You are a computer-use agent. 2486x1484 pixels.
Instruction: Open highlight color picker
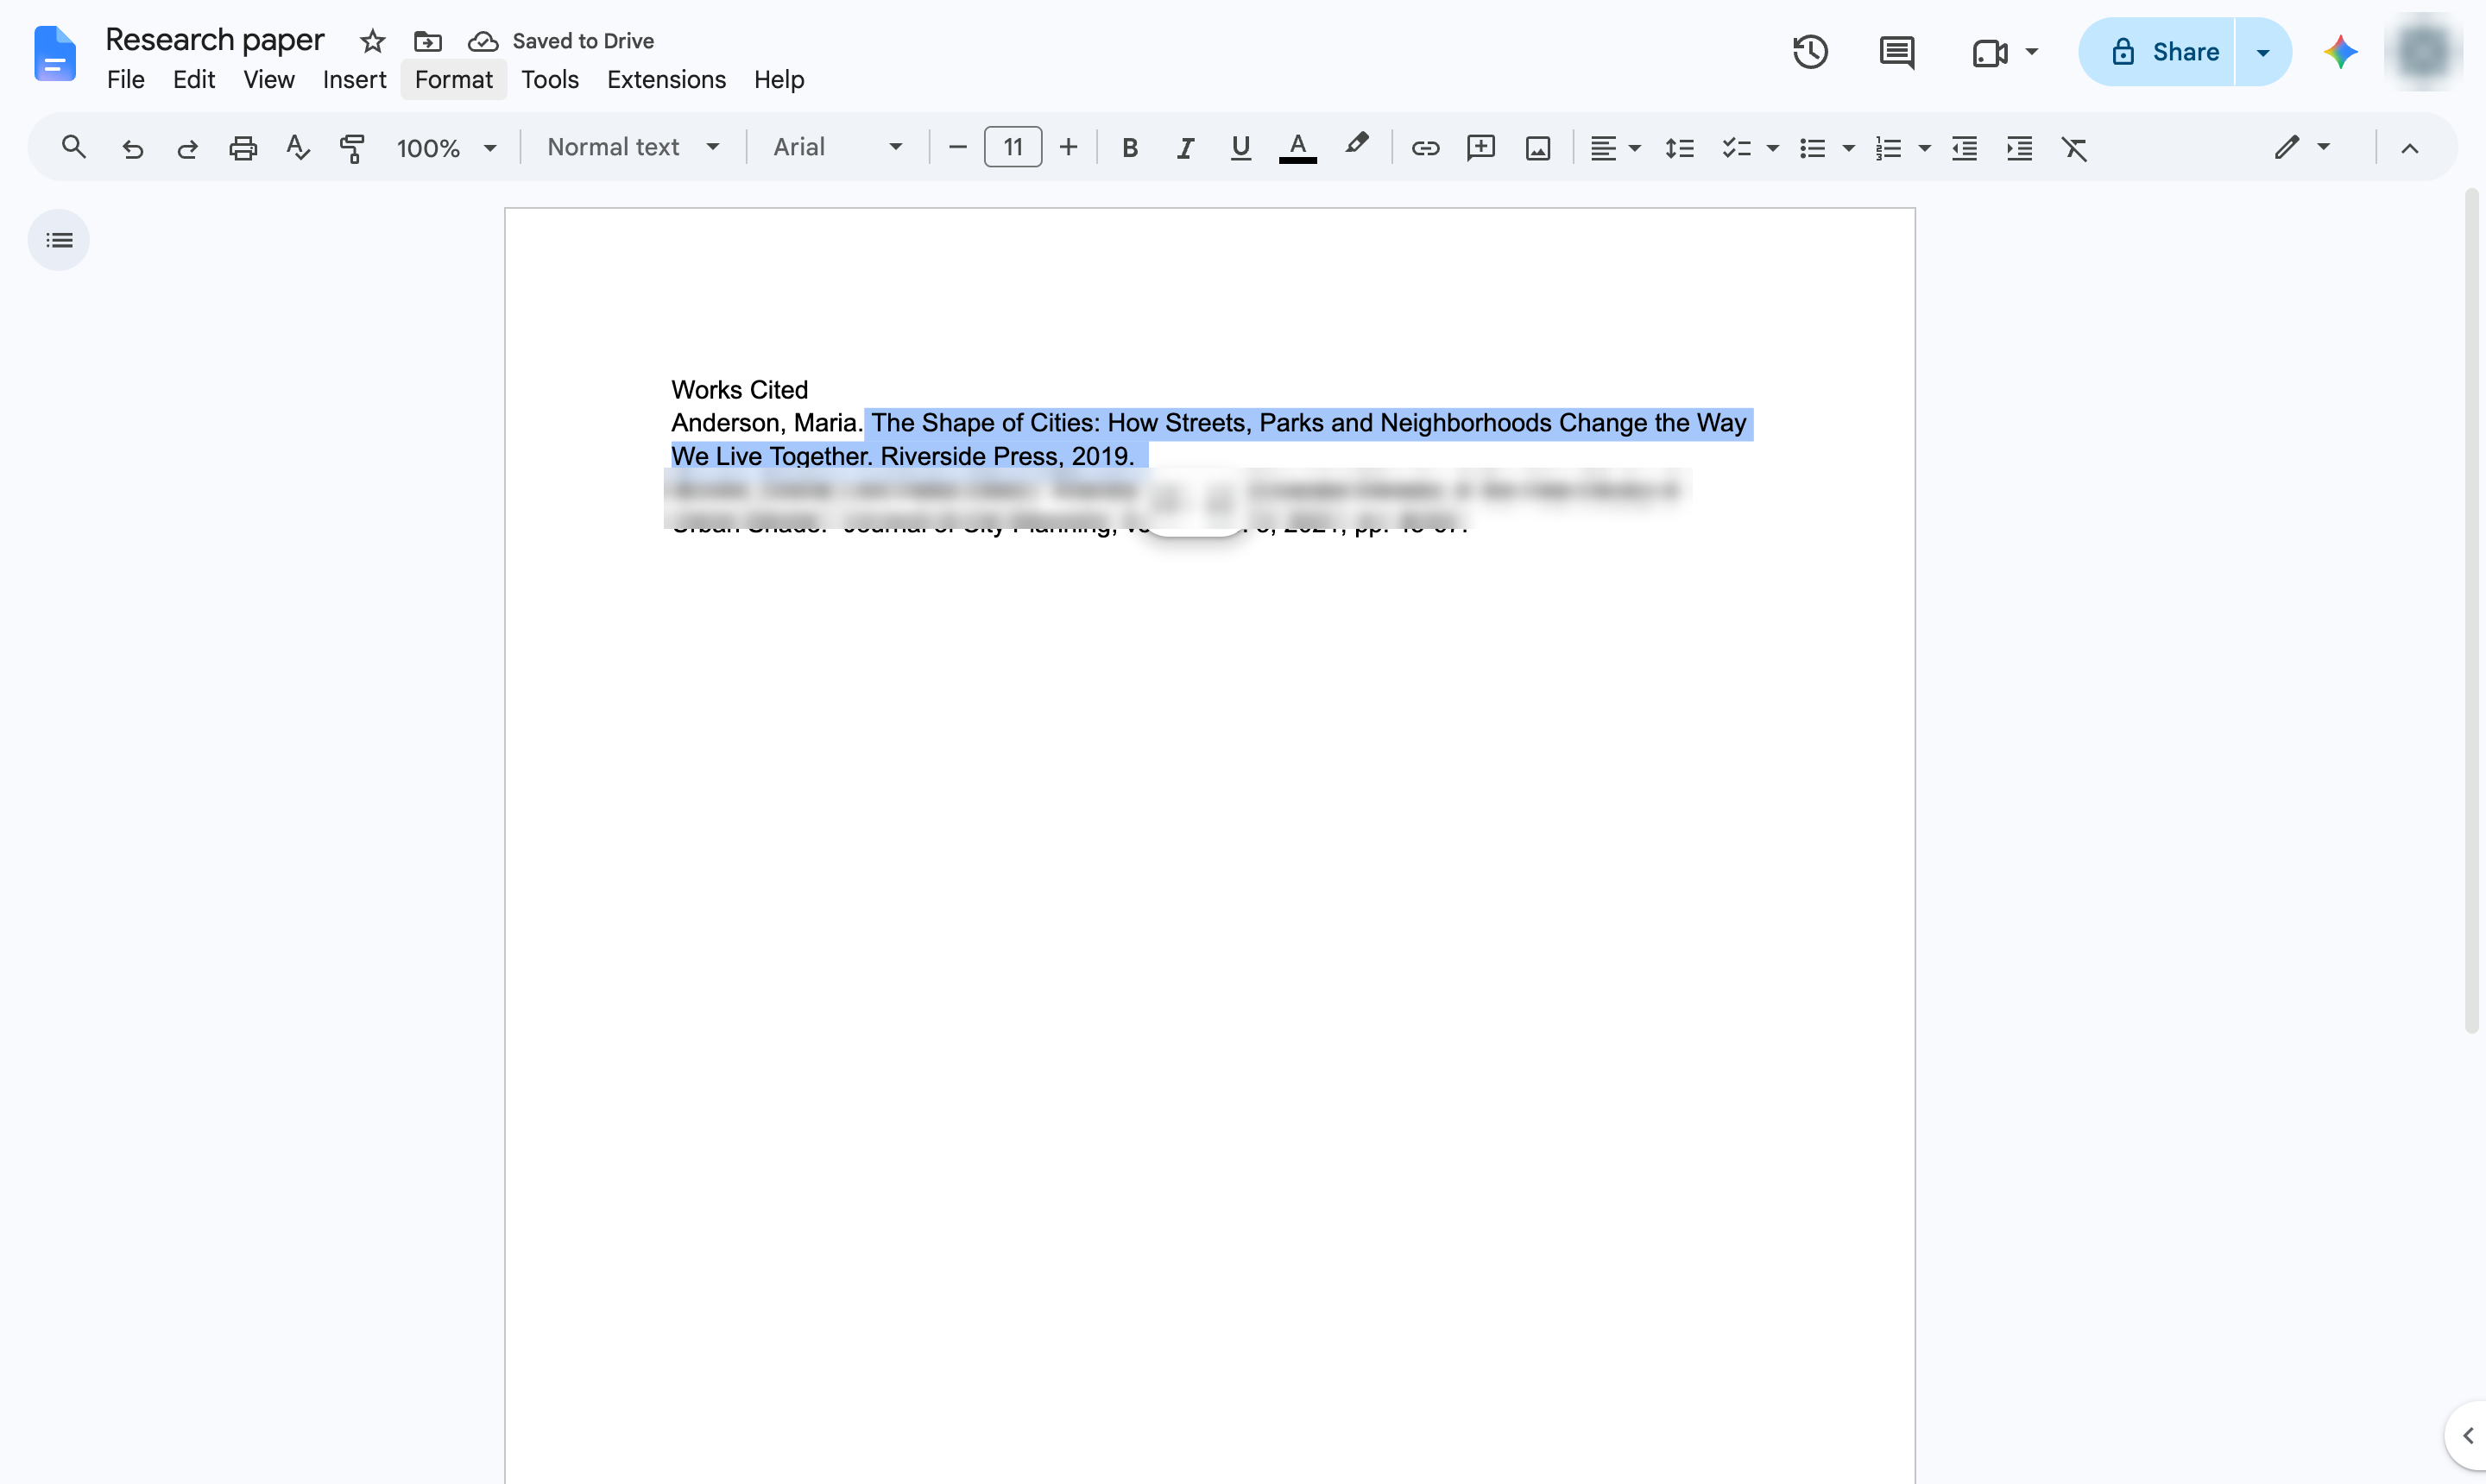[1355, 146]
